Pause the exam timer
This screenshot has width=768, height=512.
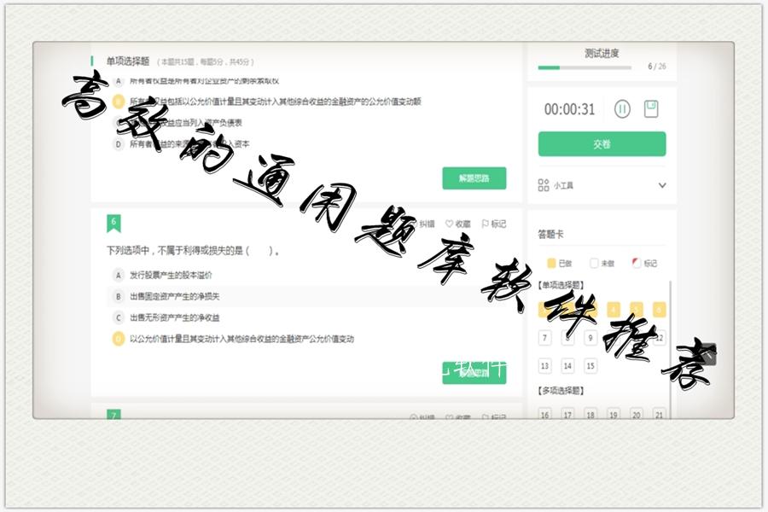[622, 110]
